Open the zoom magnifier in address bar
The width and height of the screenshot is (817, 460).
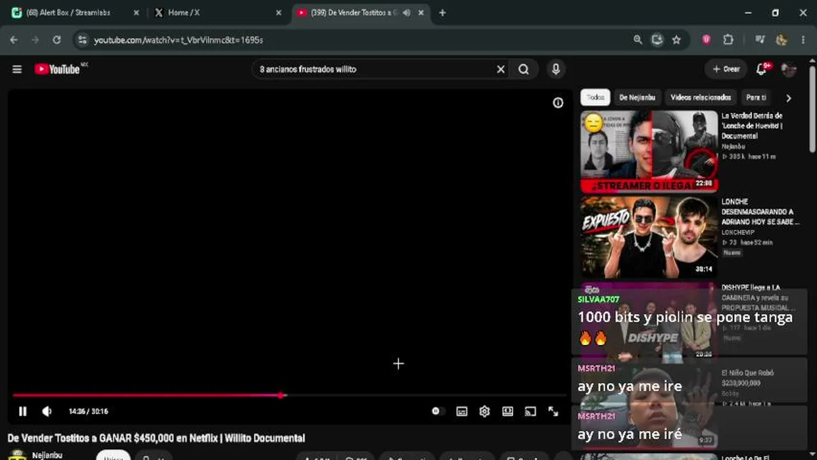pos(637,40)
